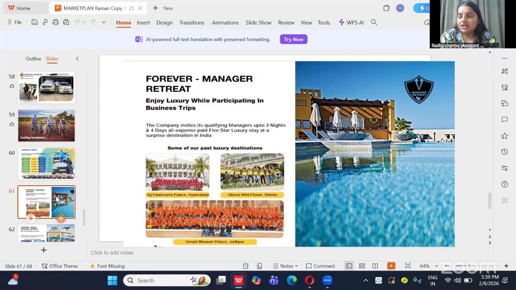Add new slide with plus below thumbnails
The height and width of the screenshot is (290, 516).
[x=44, y=250]
